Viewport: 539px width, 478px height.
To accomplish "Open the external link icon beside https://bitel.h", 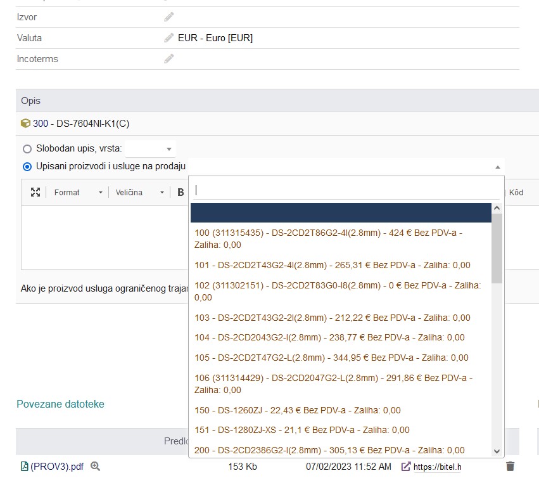I will 406,467.
